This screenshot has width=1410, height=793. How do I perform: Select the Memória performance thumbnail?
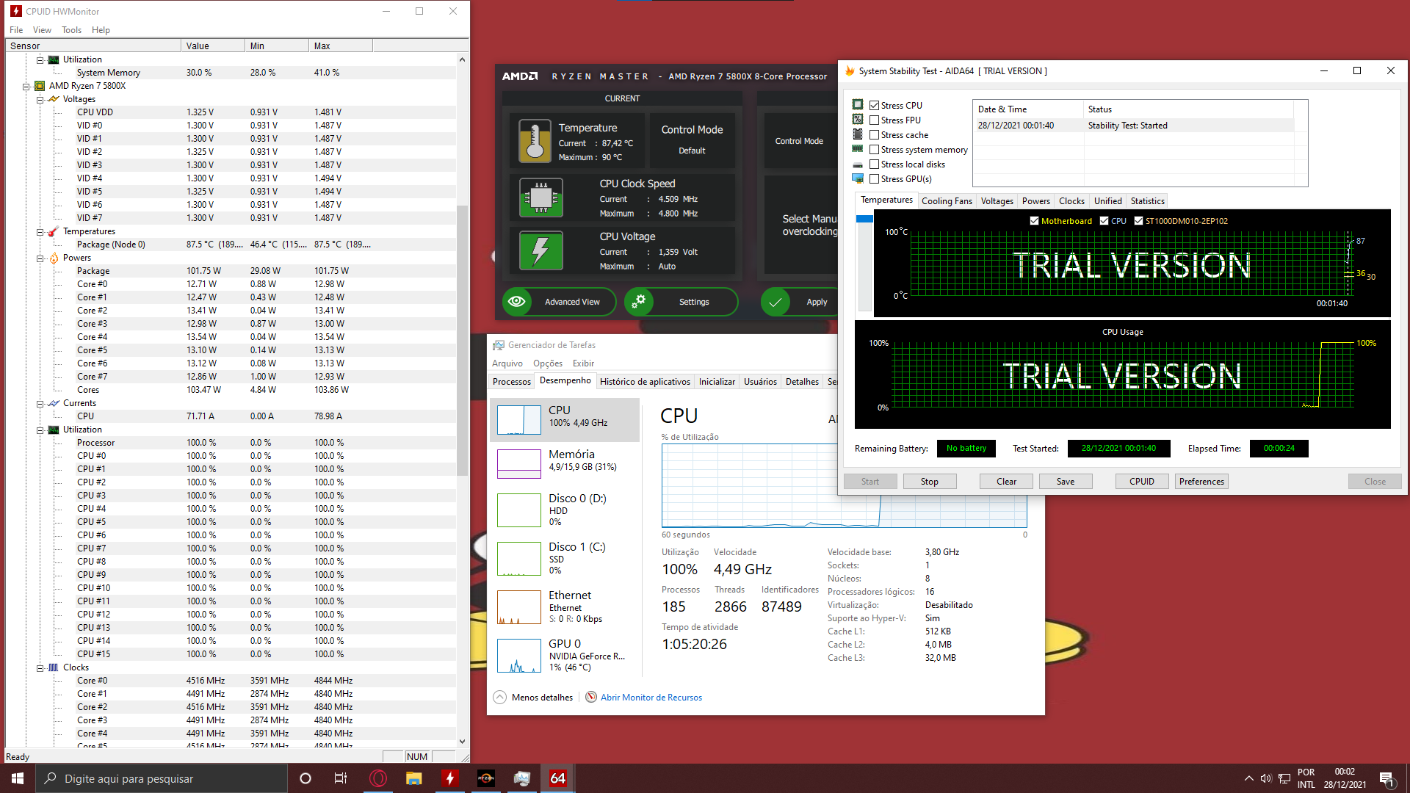(x=519, y=464)
